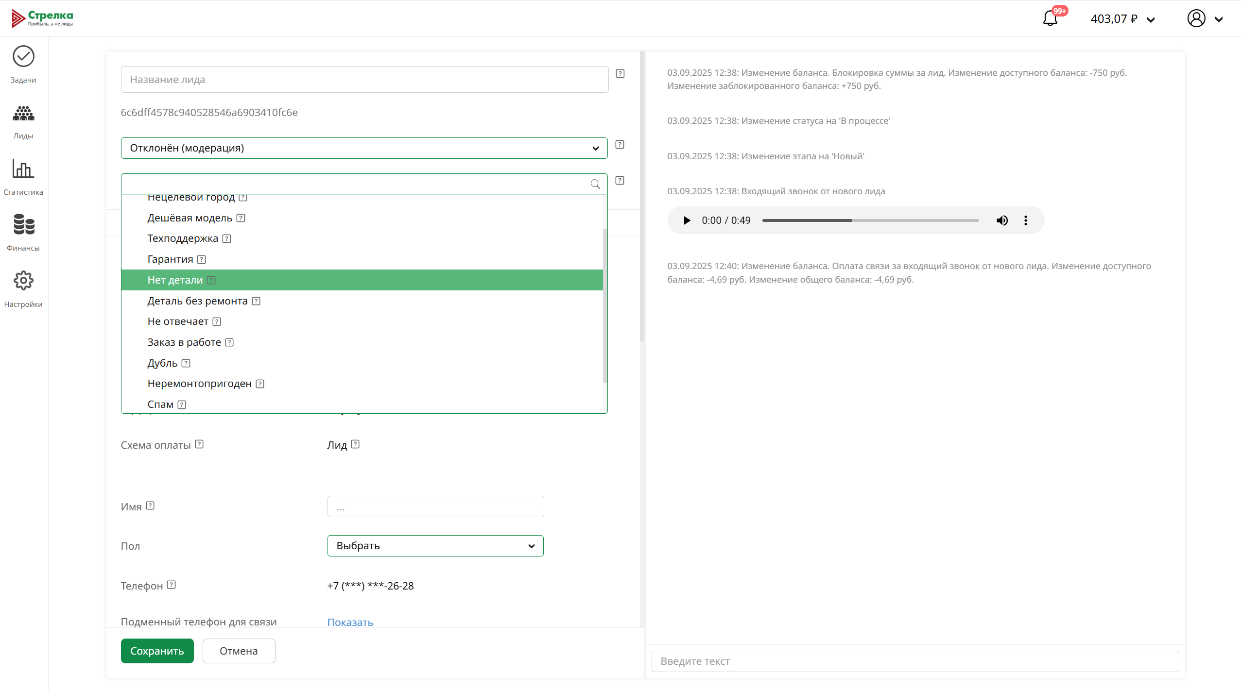
Task: Seek in the audio progress bar
Action: click(x=870, y=220)
